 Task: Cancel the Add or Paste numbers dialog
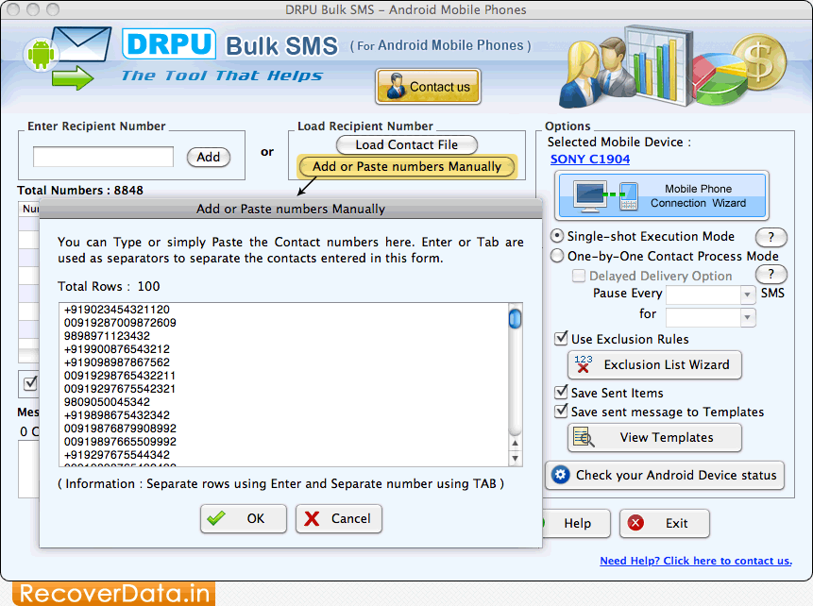[338, 518]
